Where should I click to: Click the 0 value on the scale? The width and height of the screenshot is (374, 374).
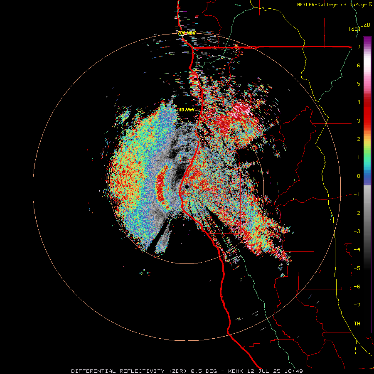click(x=359, y=176)
